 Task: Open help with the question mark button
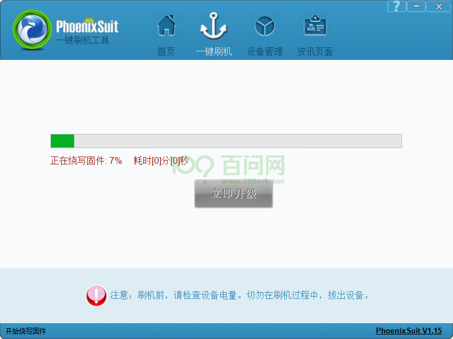[x=396, y=6]
